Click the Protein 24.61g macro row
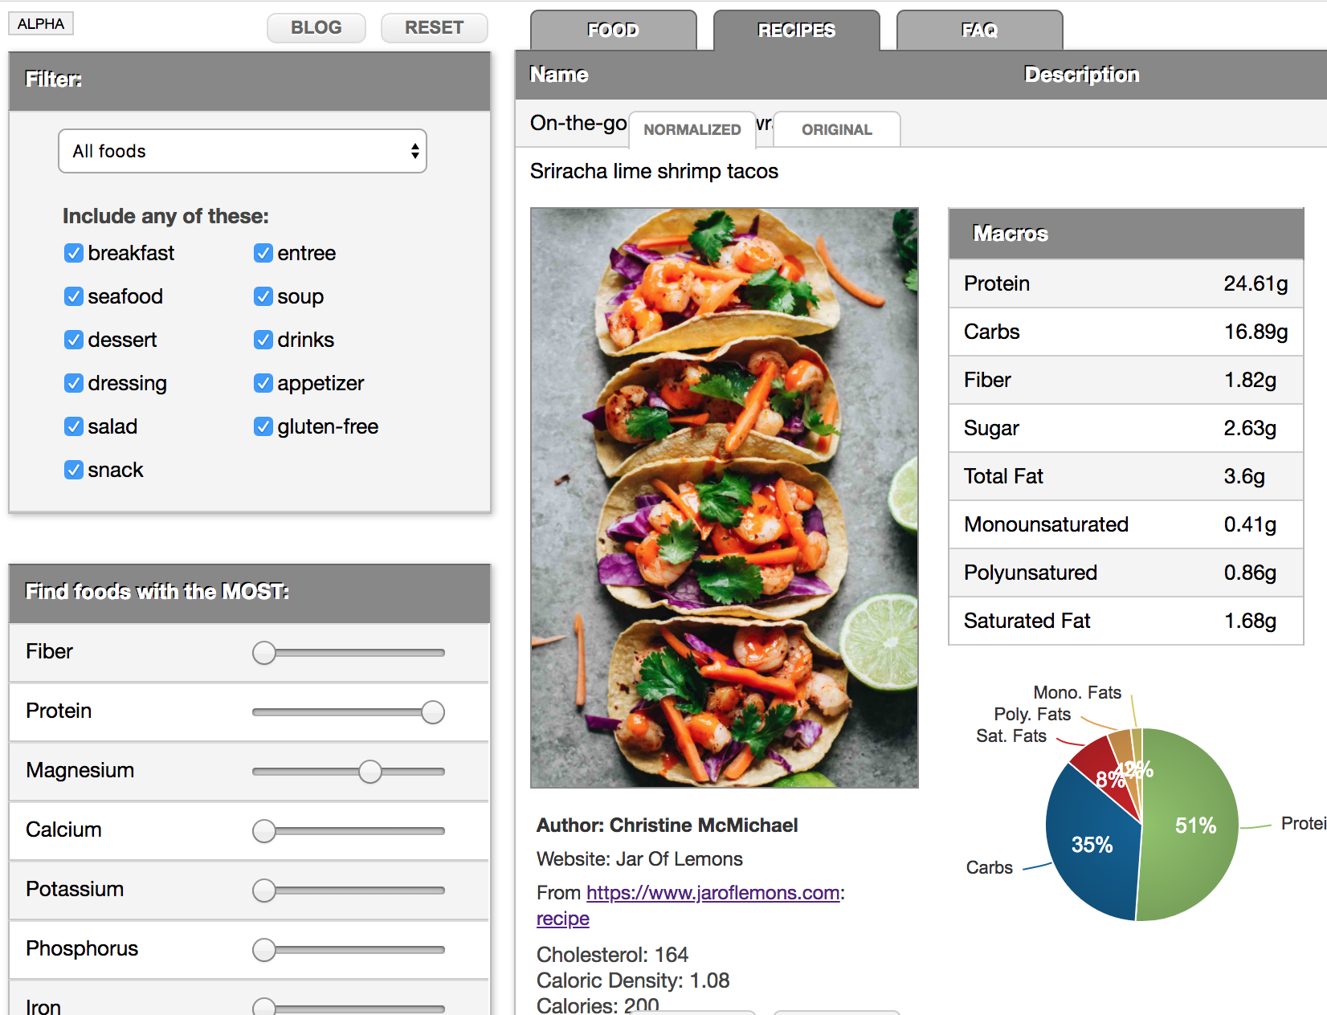 (1126, 283)
